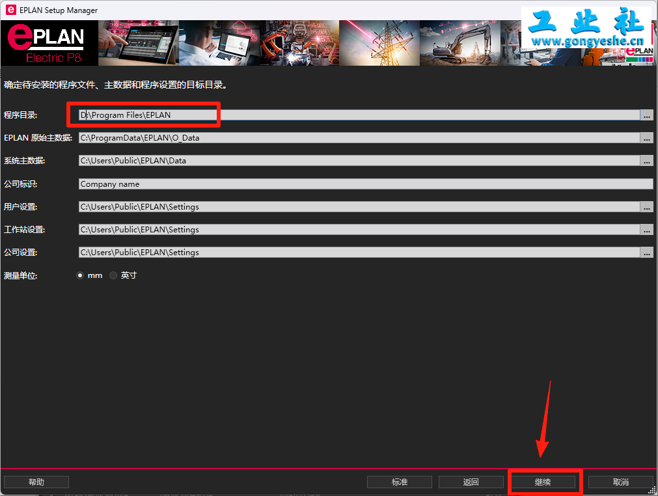Edit the 系统主数据 path field

point(359,161)
